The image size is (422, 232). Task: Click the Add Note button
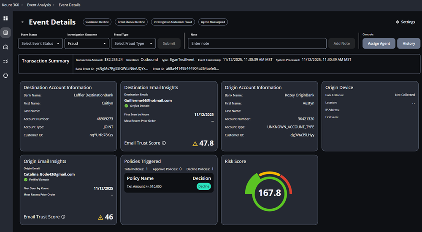pos(341,44)
